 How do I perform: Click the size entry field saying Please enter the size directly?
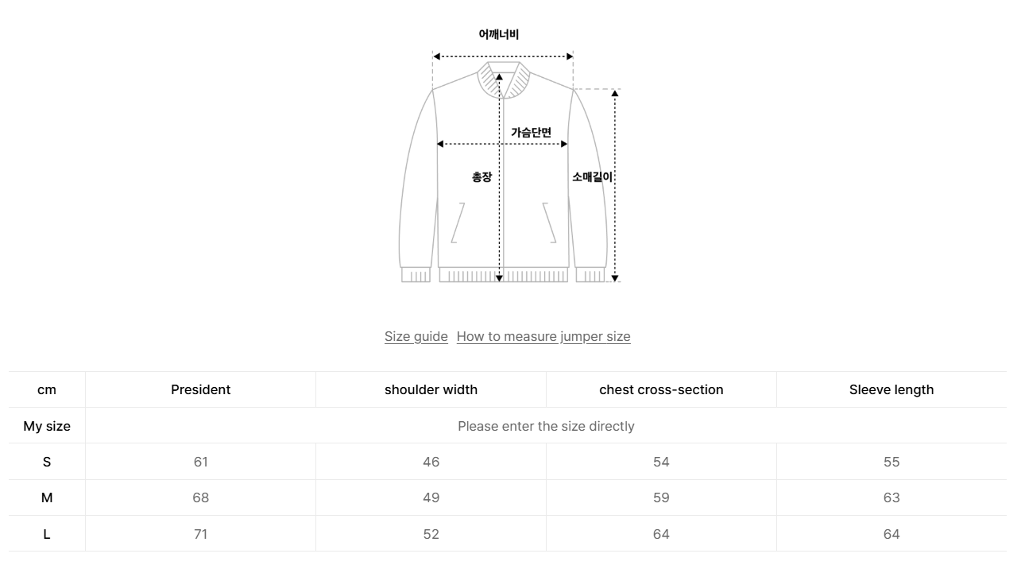[546, 426]
